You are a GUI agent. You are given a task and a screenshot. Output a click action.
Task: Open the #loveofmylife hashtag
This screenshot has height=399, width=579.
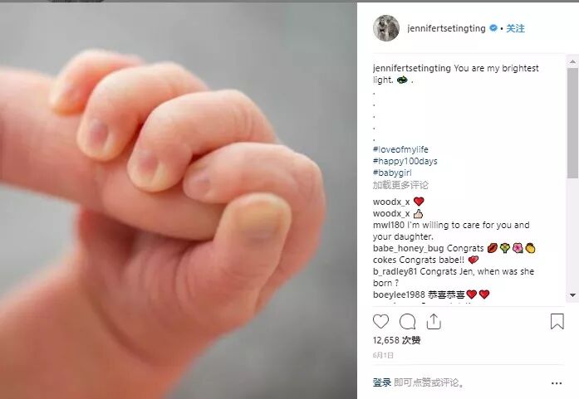pyautogui.click(x=400, y=149)
